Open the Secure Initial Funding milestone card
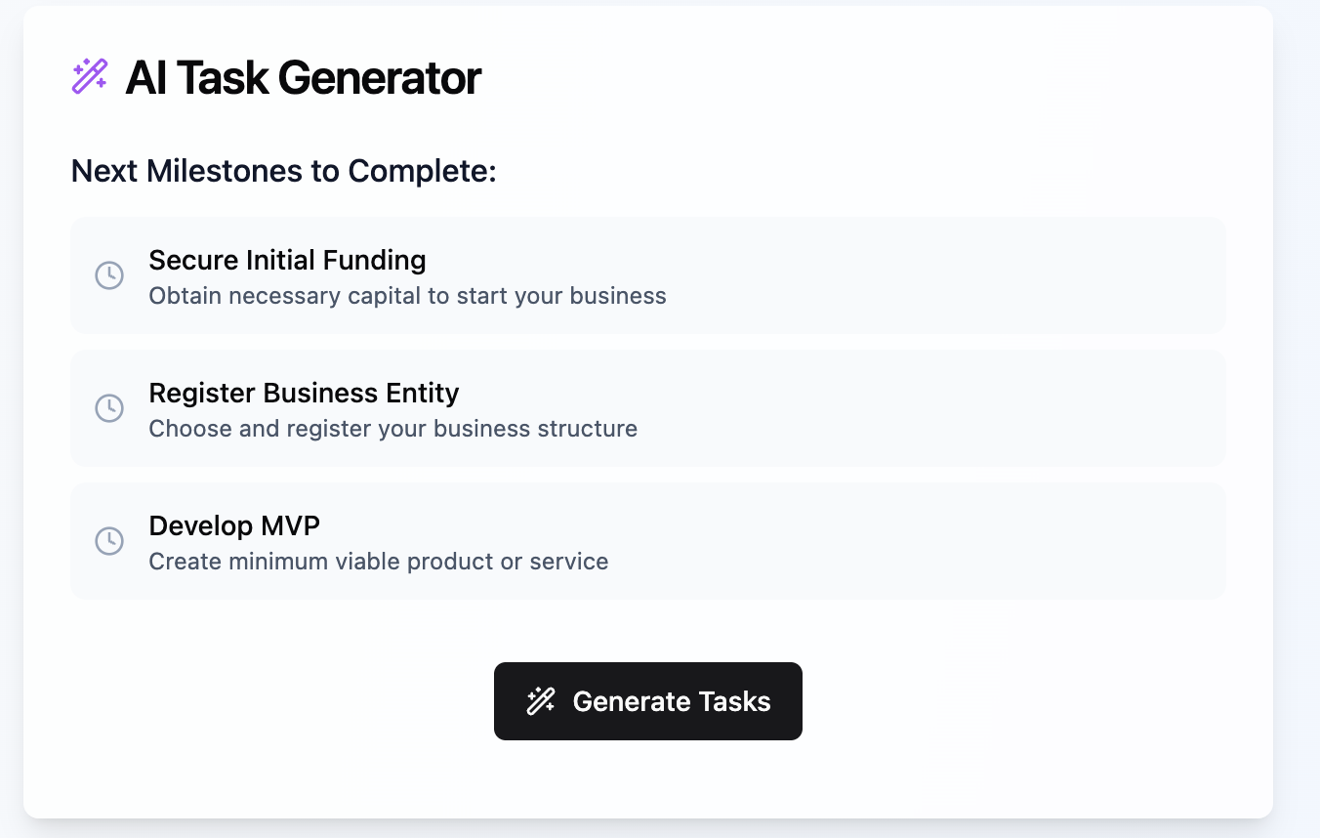This screenshot has height=838, width=1320. [648, 275]
